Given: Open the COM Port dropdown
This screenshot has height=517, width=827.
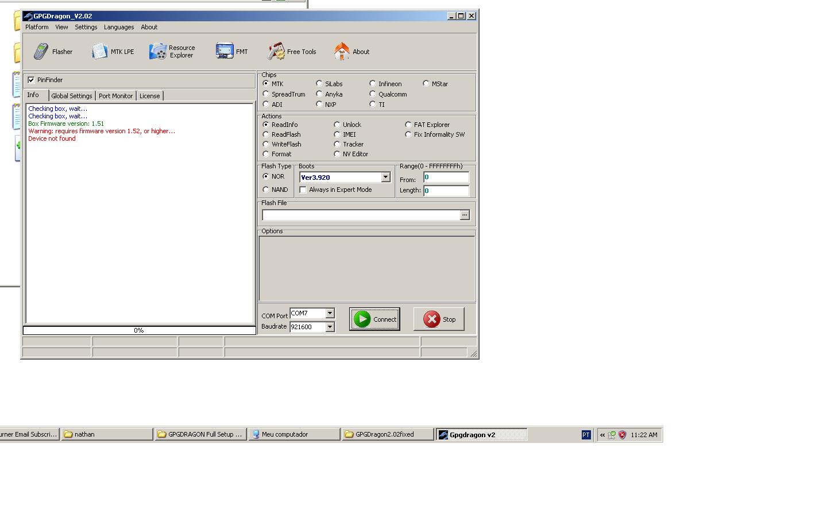Looking at the screenshot, I should (330, 313).
